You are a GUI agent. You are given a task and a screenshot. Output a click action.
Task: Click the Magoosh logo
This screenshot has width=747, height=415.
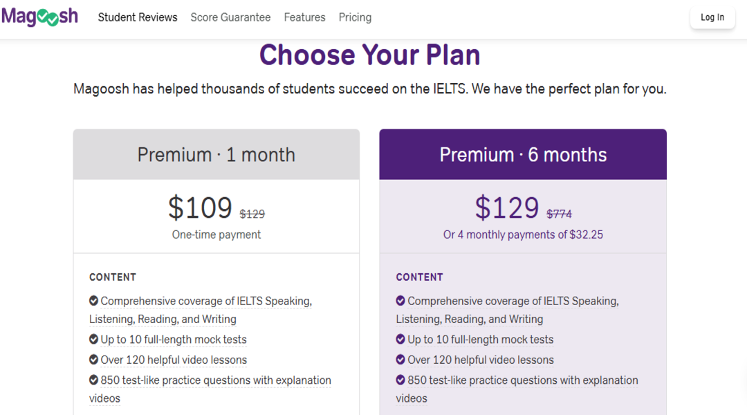pos(39,17)
